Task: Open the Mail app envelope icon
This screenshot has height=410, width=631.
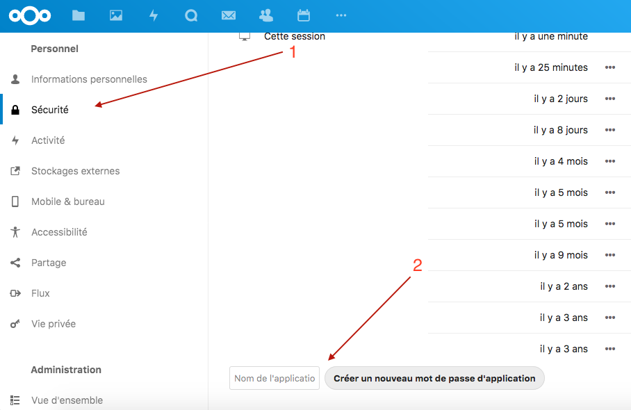Action: tap(228, 15)
